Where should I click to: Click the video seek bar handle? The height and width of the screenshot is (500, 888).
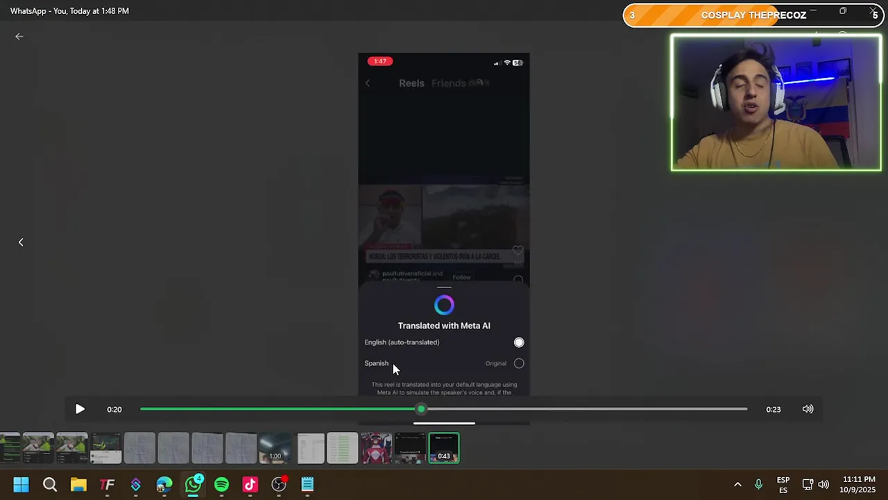[x=421, y=409]
